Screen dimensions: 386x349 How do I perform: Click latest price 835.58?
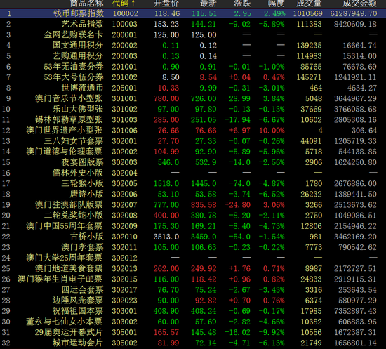(204, 204)
